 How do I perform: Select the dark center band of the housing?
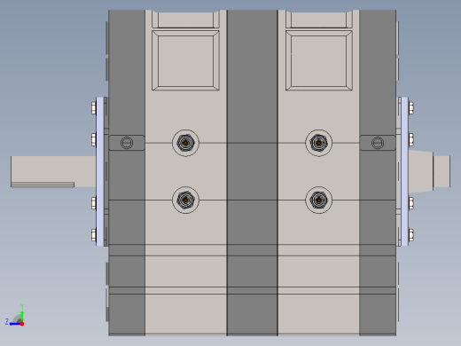[x=253, y=173]
